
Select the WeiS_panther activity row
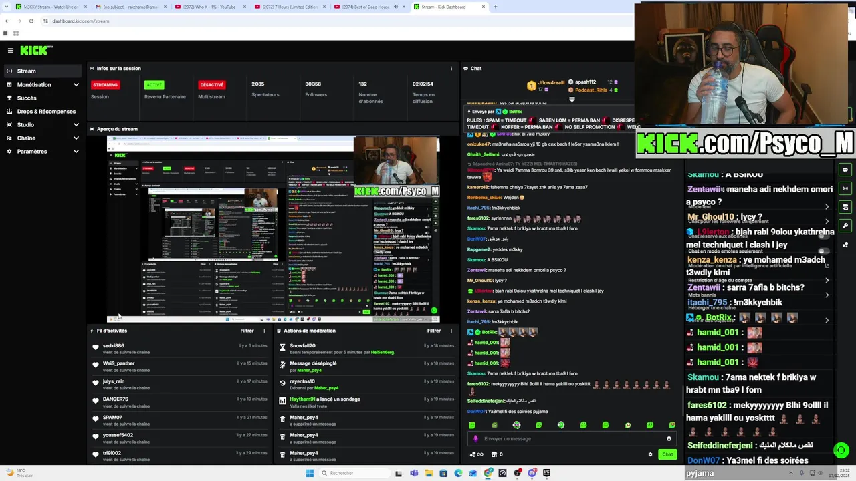(181, 367)
